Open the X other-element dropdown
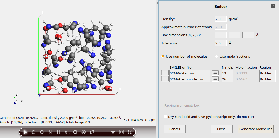This screenshot has width=279, height=138. tap(67, 132)
